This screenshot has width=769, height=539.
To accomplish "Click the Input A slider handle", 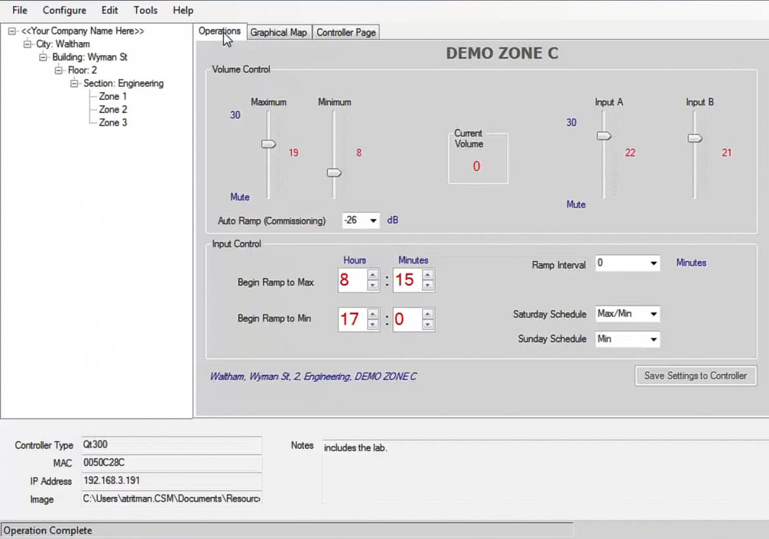I will 604,136.
